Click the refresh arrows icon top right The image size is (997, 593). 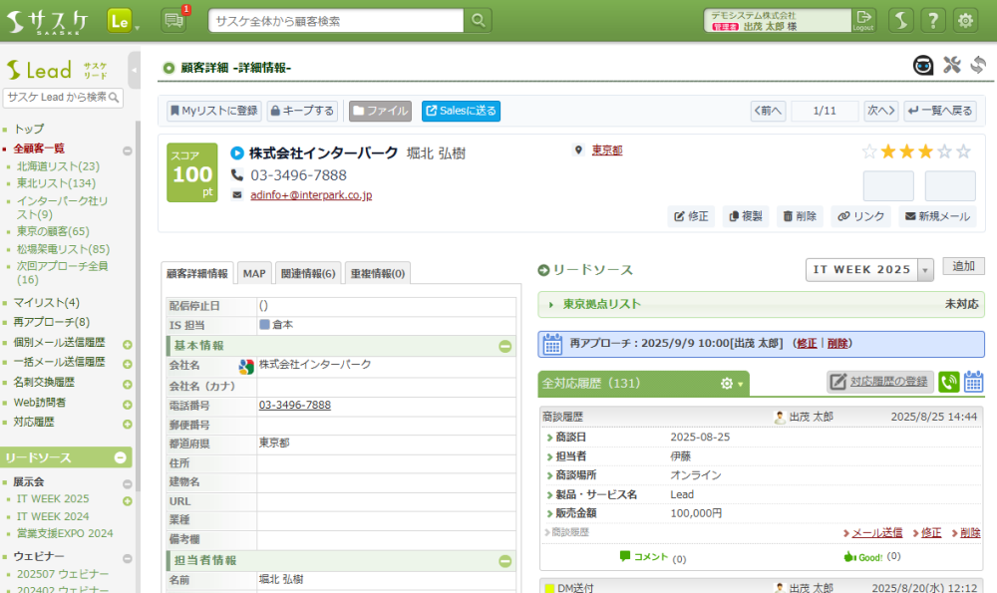(x=977, y=66)
